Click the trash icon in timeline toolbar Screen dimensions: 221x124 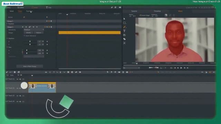coord(123,72)
